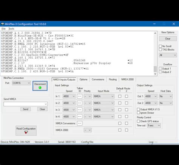The height and width of the screenshot is (165, 179).
Task: Click the 'SeaTalk-STNG-Converter' log line
Action: pyautogui.click(x=35, y=55)
